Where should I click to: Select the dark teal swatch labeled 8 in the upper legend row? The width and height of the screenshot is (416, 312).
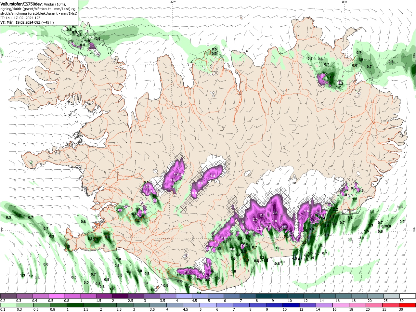click(x=264, y=296)
